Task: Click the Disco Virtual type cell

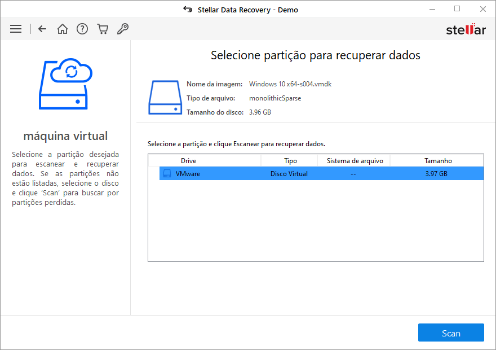Action: coord(289,174)
